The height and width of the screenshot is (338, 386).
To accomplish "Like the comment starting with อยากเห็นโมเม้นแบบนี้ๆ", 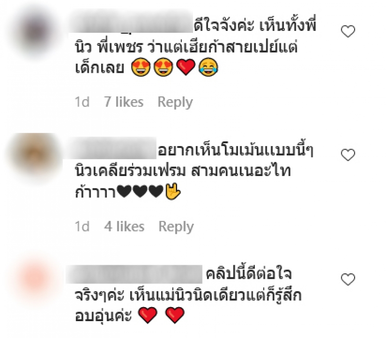I will coord(348,155).
